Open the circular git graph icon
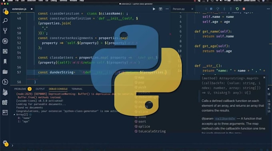Screen dimensions: 272x151 5,82
